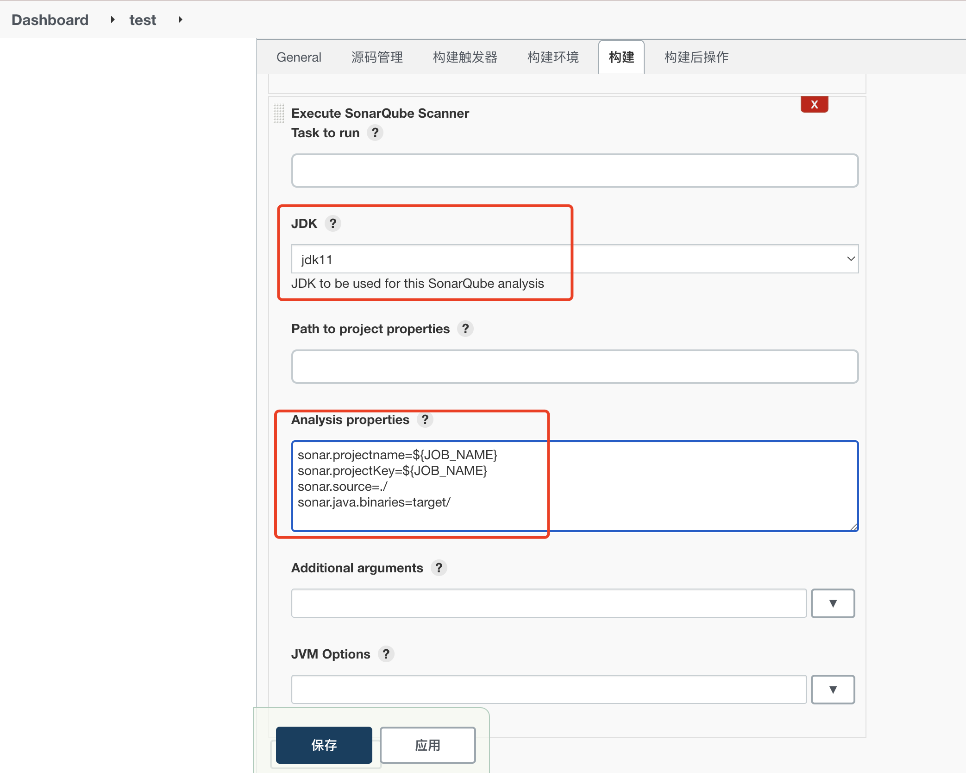Click the 应用 apply button
966x773 pixels.
tap(427, 745)
